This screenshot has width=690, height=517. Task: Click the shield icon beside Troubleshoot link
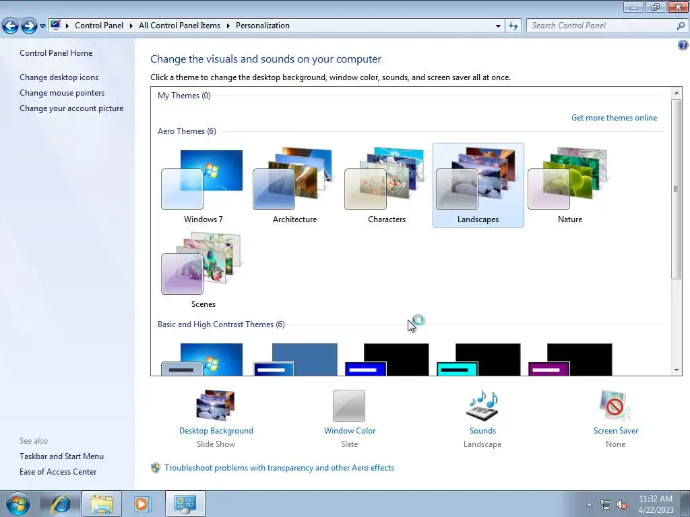click(156, 468)
